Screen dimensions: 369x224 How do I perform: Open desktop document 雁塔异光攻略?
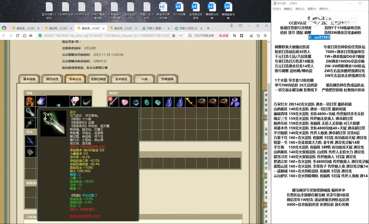coord(212,11)
